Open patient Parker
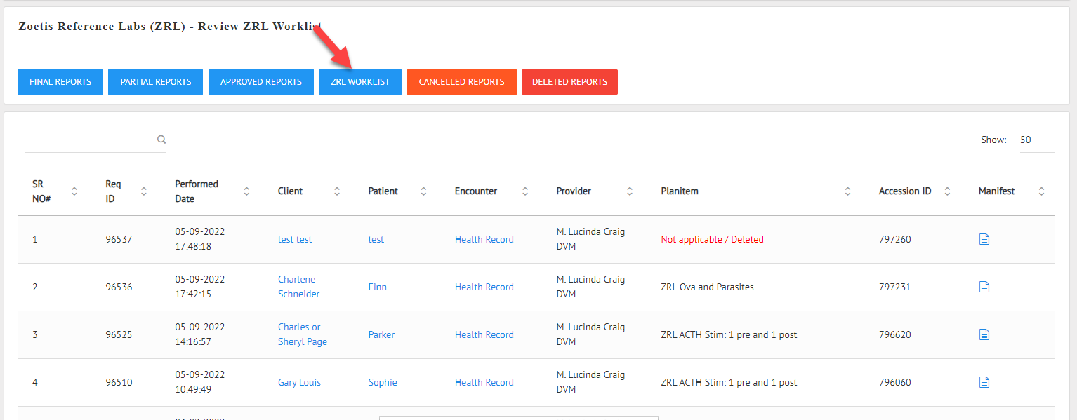Viewport: 1077px width, 420px height. (x=382, y=334)
